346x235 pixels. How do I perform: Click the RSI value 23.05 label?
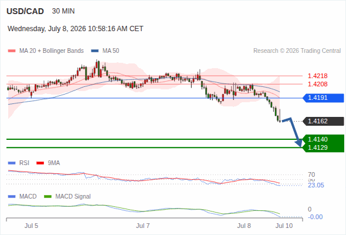pos(316,185)
